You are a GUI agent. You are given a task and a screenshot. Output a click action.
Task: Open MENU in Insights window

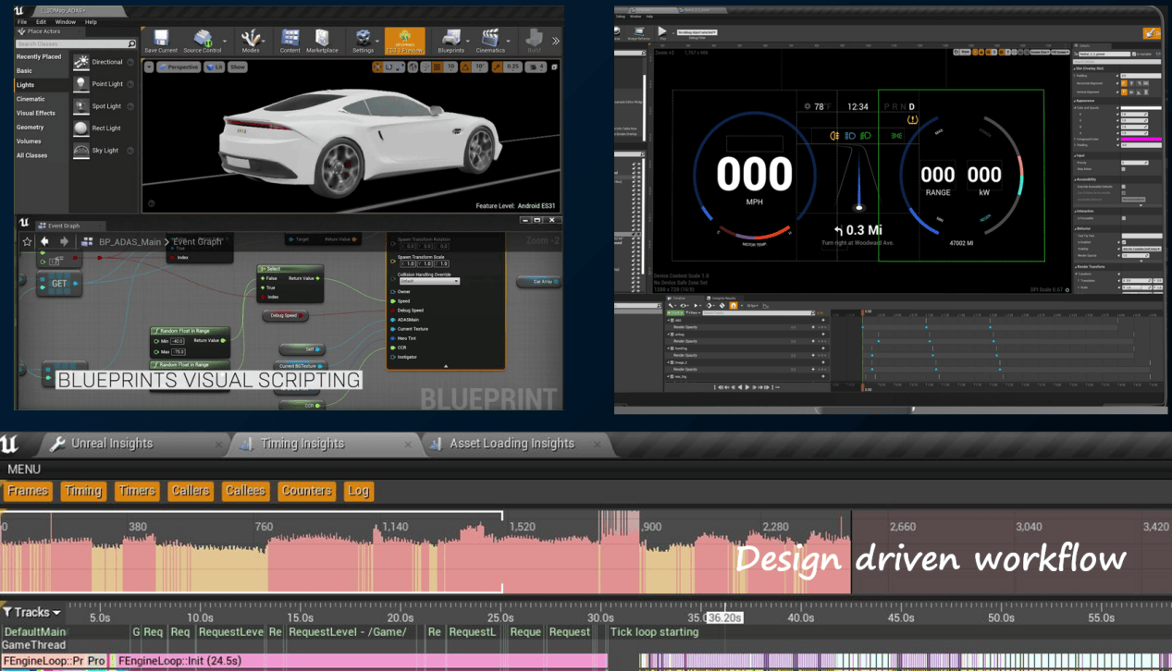(x=23, y=470)
